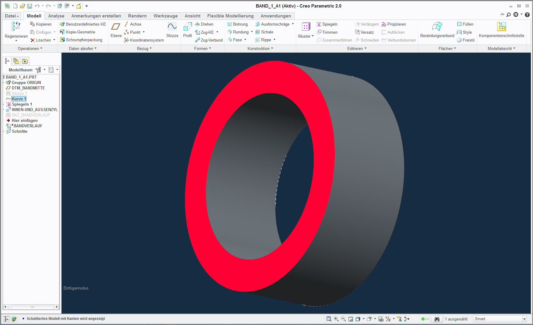Open the Berandungsverbund surface tool
This screenshot has height=325, width=533.
437,30
